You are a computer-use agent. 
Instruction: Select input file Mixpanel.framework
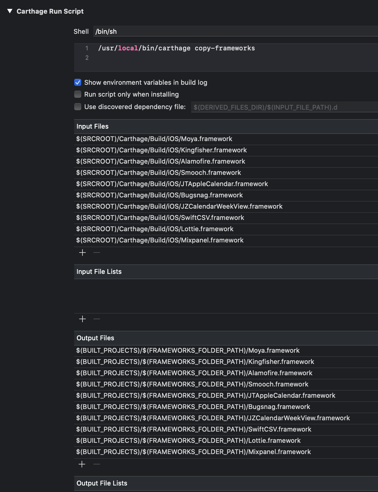click(x=226, y=240)
